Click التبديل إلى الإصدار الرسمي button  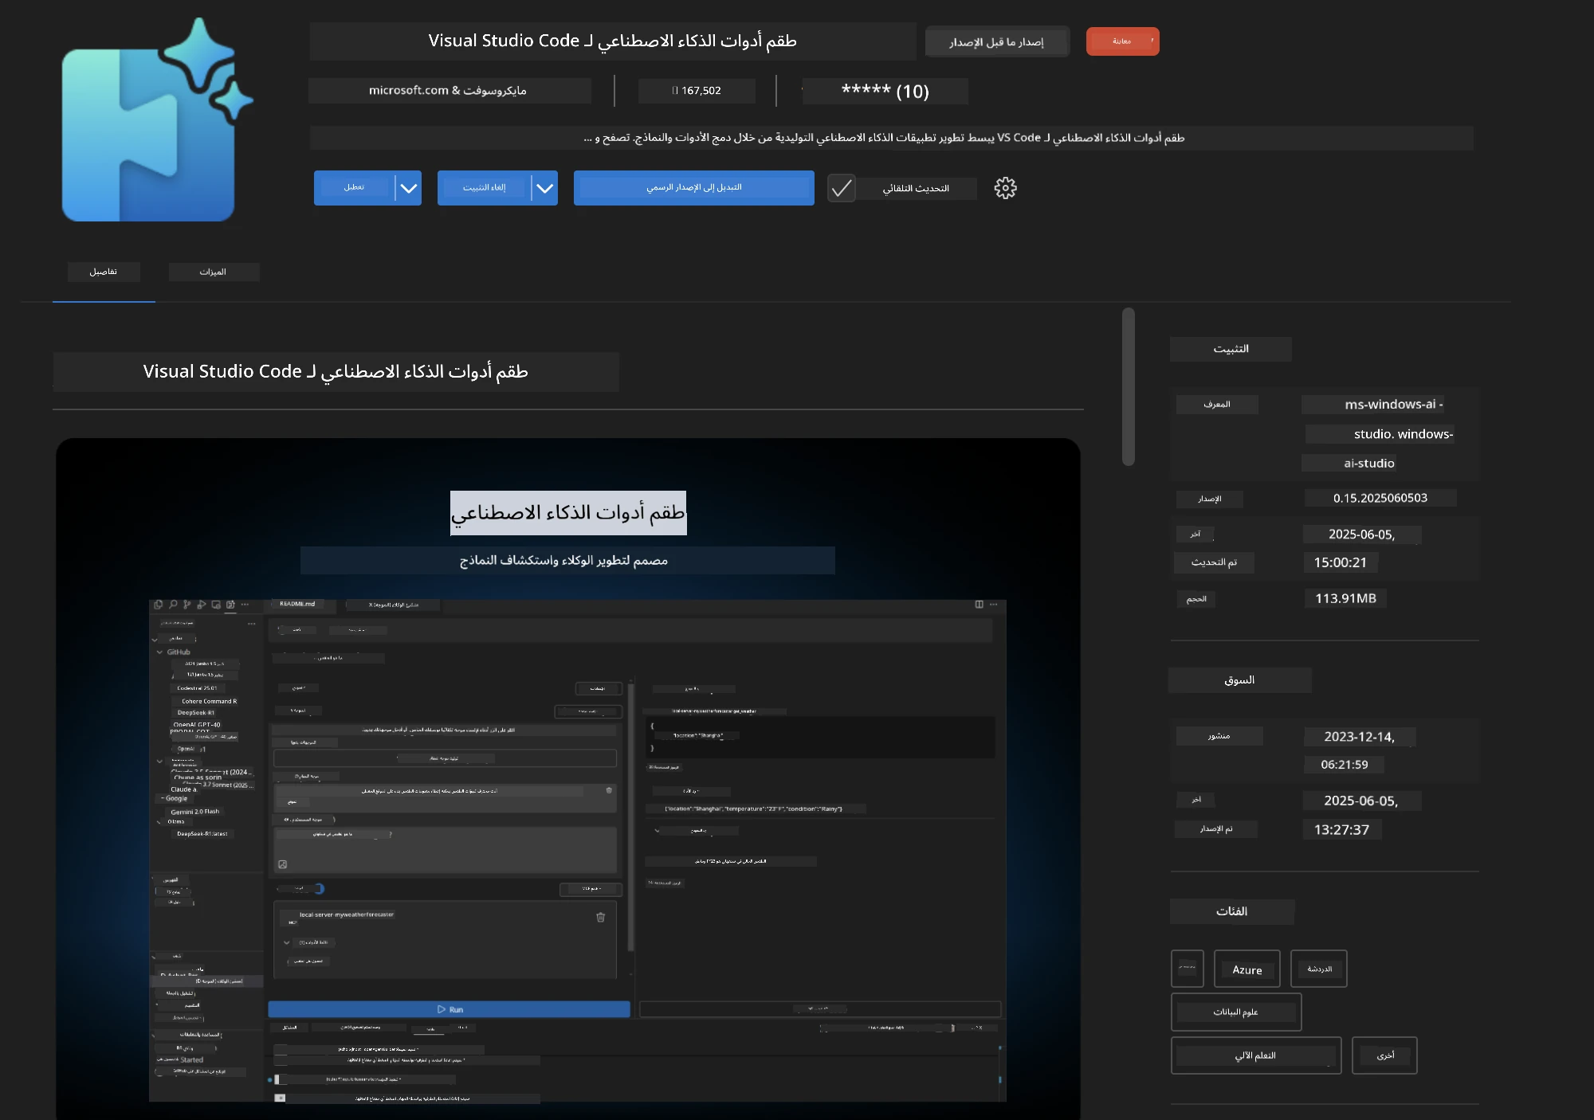(x=693, y=188)
